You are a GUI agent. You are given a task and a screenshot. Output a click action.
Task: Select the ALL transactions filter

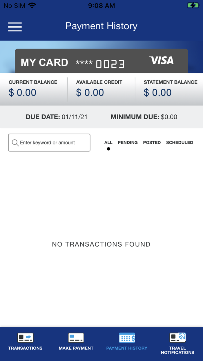tap(108, 142)
